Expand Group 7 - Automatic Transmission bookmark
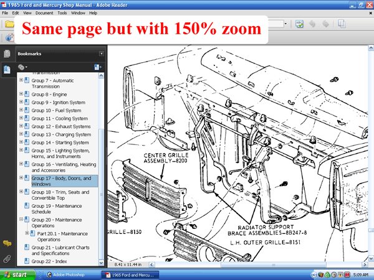Image resolution: width=374 pixels, height=280 pixels. tap(21, 80)
